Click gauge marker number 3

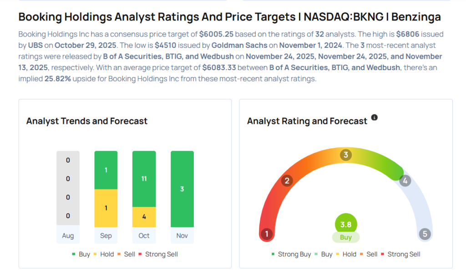click(346, 155)
